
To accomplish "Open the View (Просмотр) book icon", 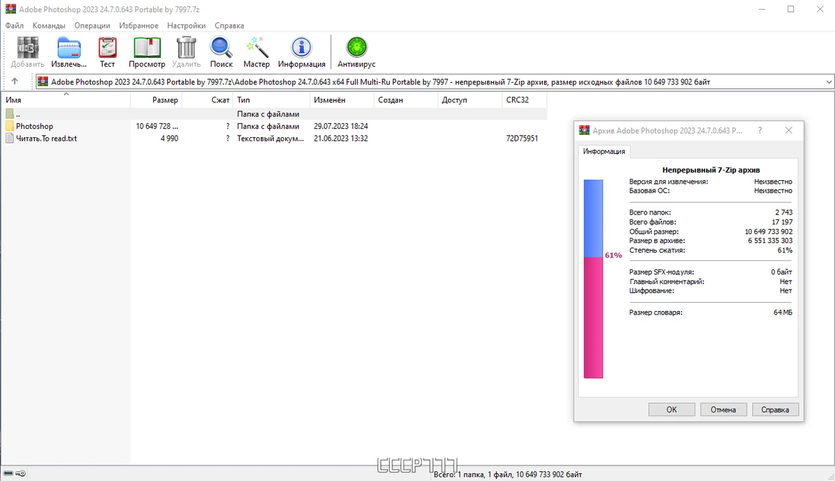I will pyautogui.click(x=147, y=47).
